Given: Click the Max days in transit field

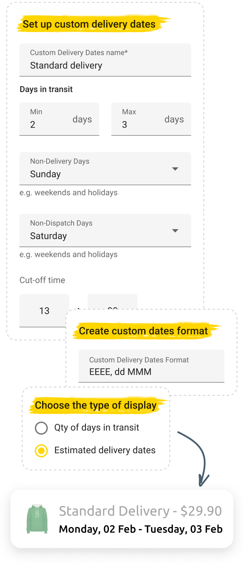Looking at the screenshot, I should [151, 119].
